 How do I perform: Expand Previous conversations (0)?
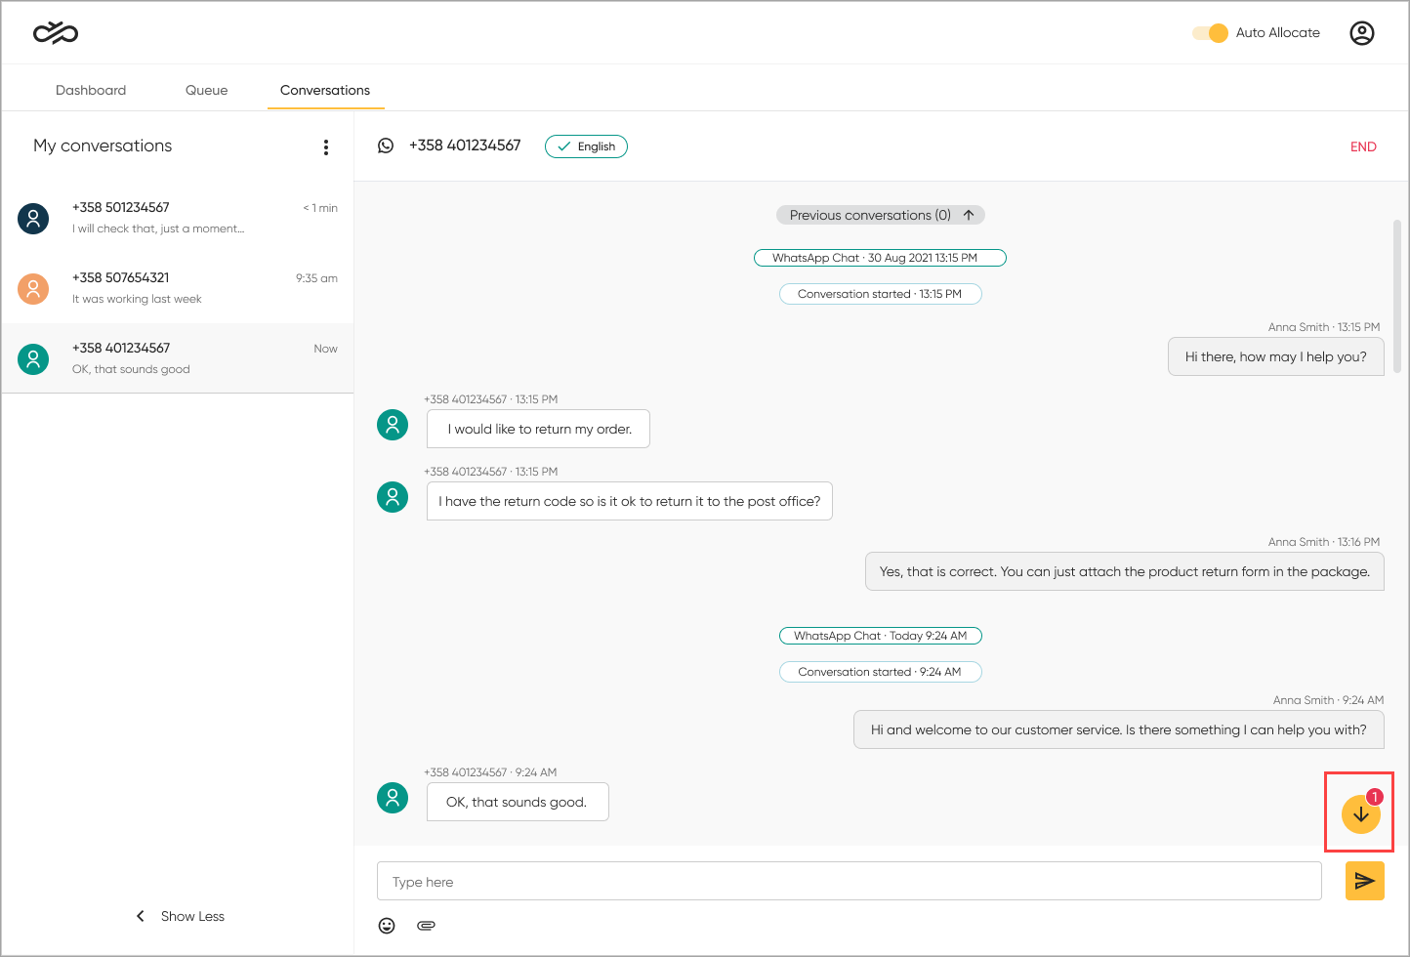[880, 215]
